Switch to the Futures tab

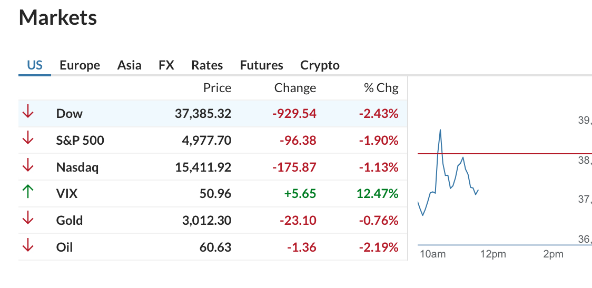261,65
